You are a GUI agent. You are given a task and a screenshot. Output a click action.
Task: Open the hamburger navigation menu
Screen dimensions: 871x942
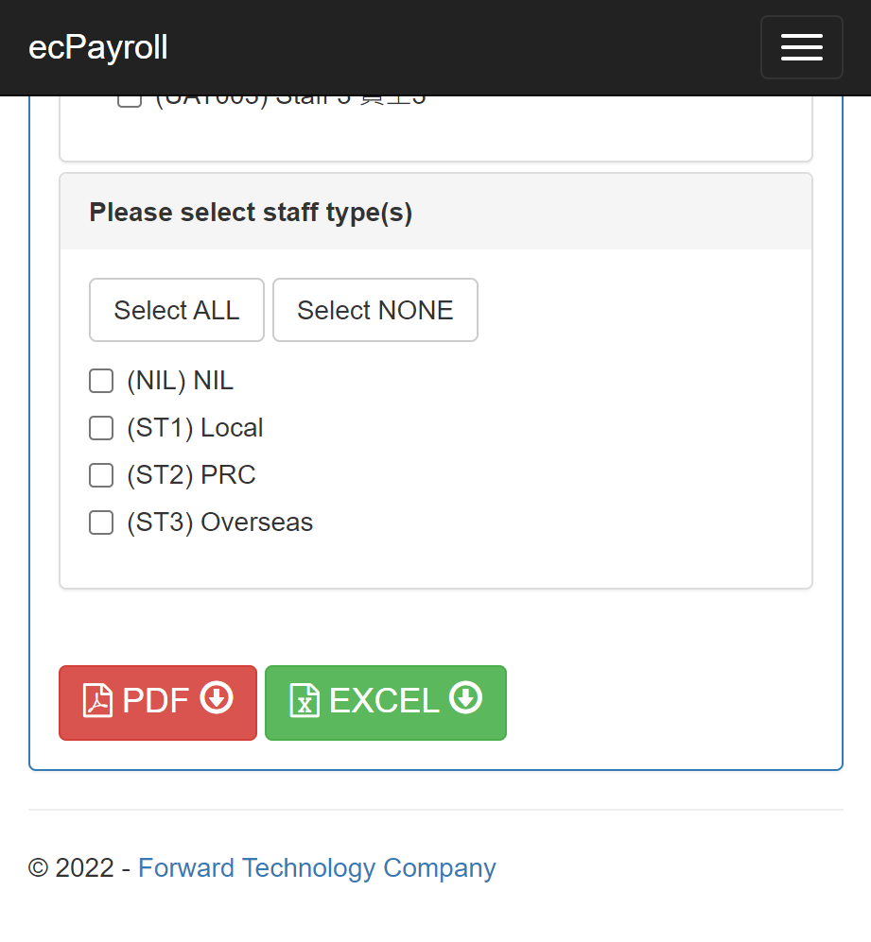801,47
